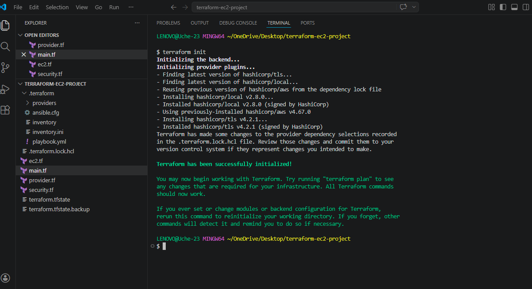Click the Accounts icon at bottom of activity bar
532x289 pixels.
[x=5, y=278]
